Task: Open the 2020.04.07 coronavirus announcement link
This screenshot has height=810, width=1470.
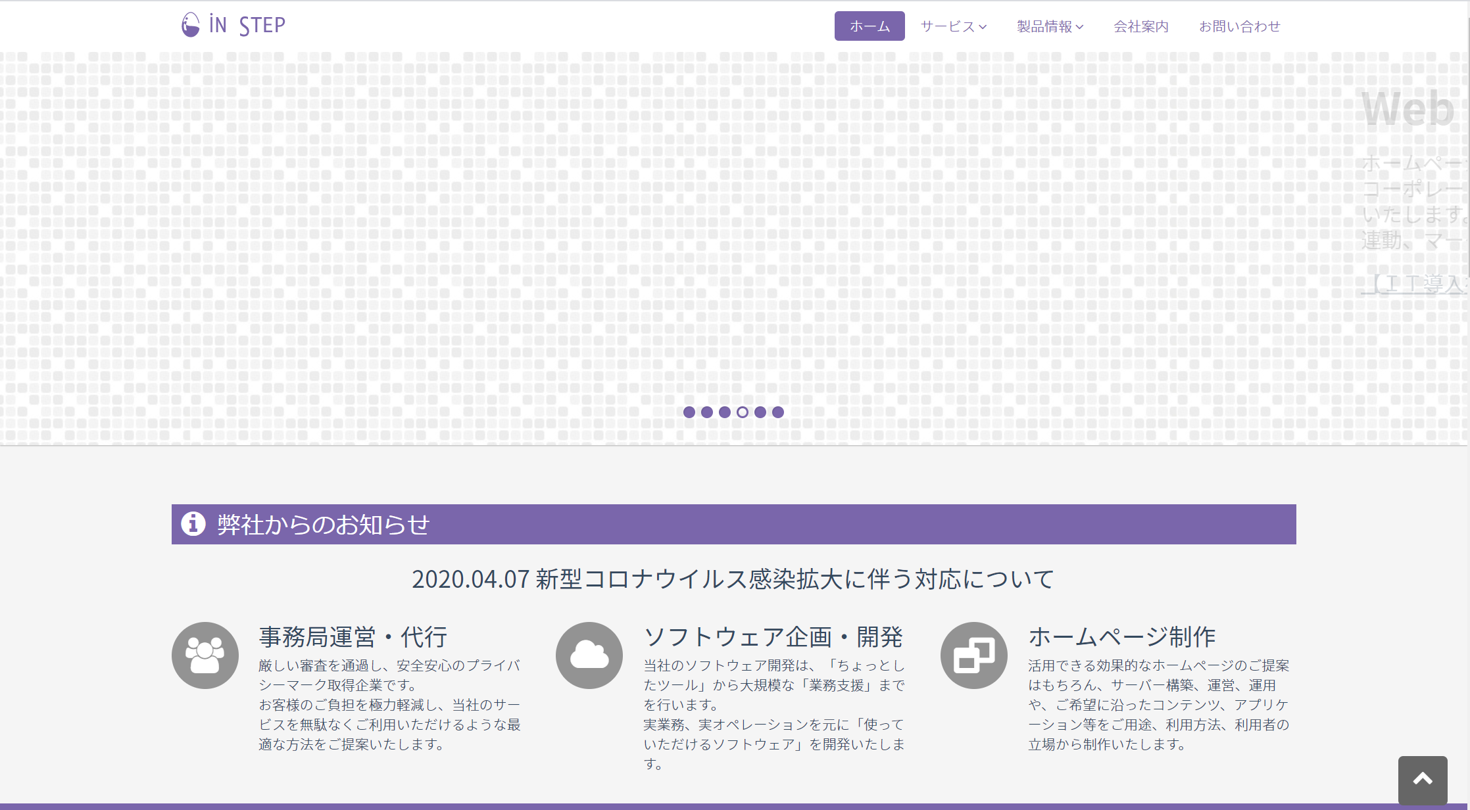Action: pos(733,579)
